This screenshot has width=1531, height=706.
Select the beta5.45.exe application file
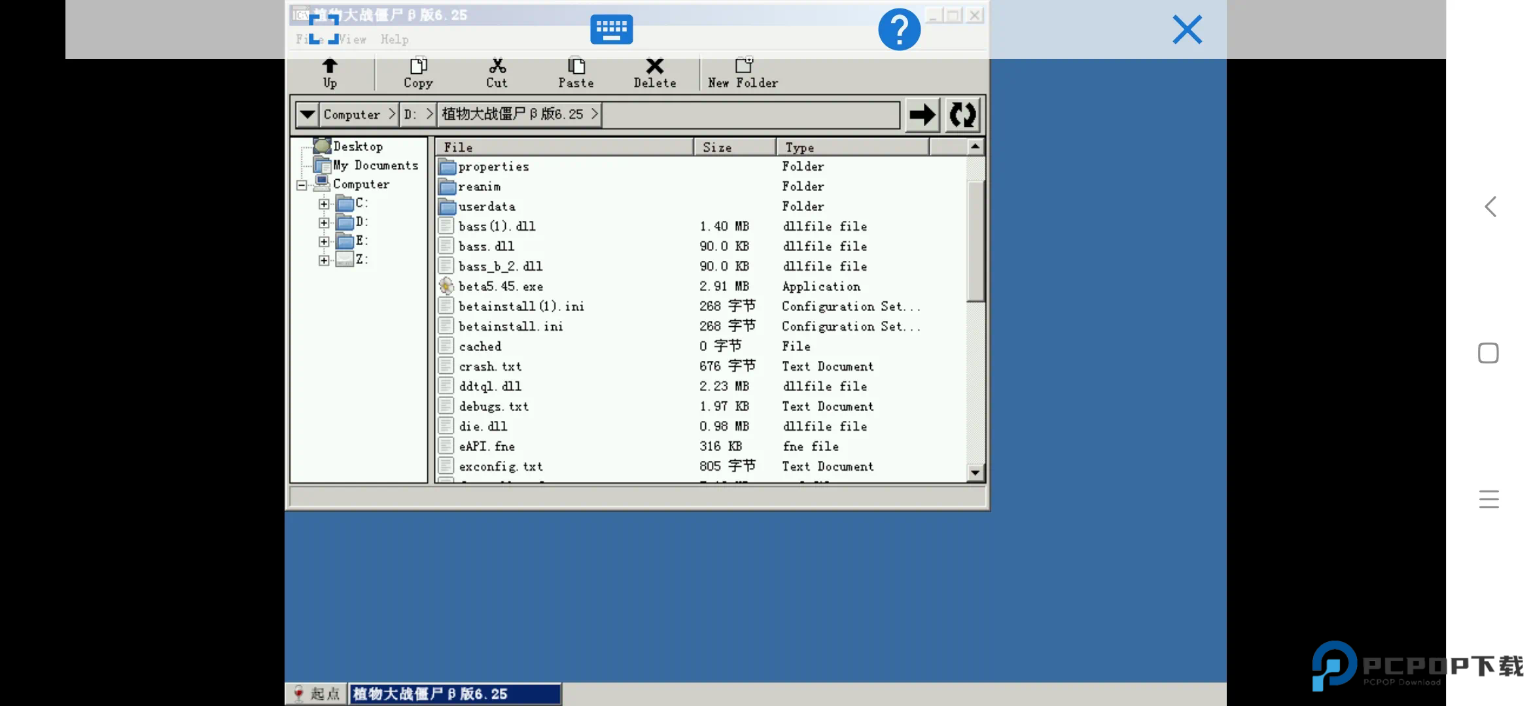[x=501, y=286]
